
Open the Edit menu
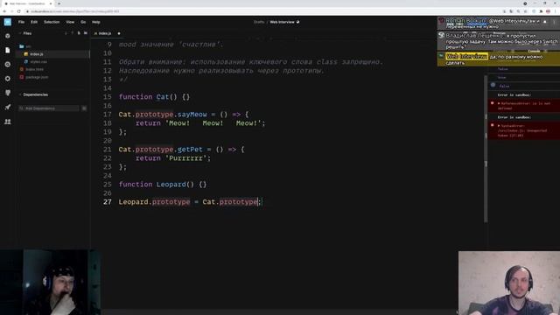34,22
